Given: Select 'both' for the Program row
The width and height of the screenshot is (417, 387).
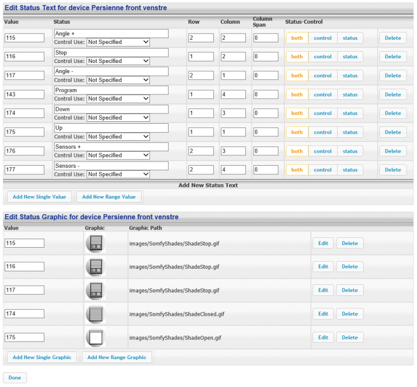Looking at the screenshot, I should (297, 94).
